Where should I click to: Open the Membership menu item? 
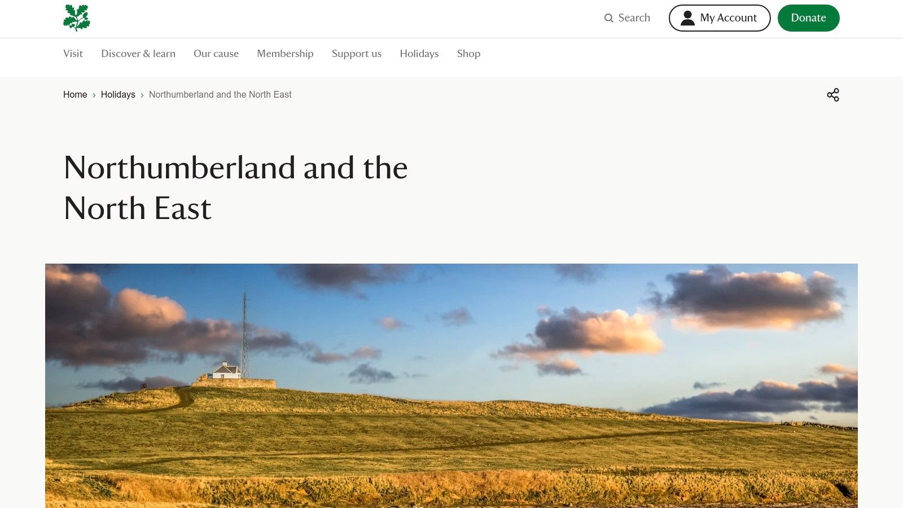pyautogui.click(x=285, y=54)
